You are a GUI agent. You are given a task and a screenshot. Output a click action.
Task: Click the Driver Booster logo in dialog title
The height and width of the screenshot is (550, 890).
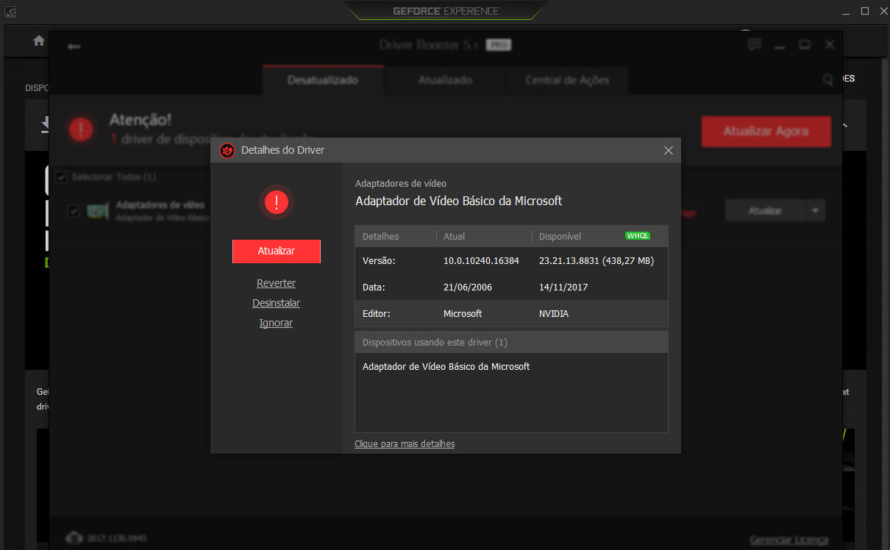tap(227, 150)
